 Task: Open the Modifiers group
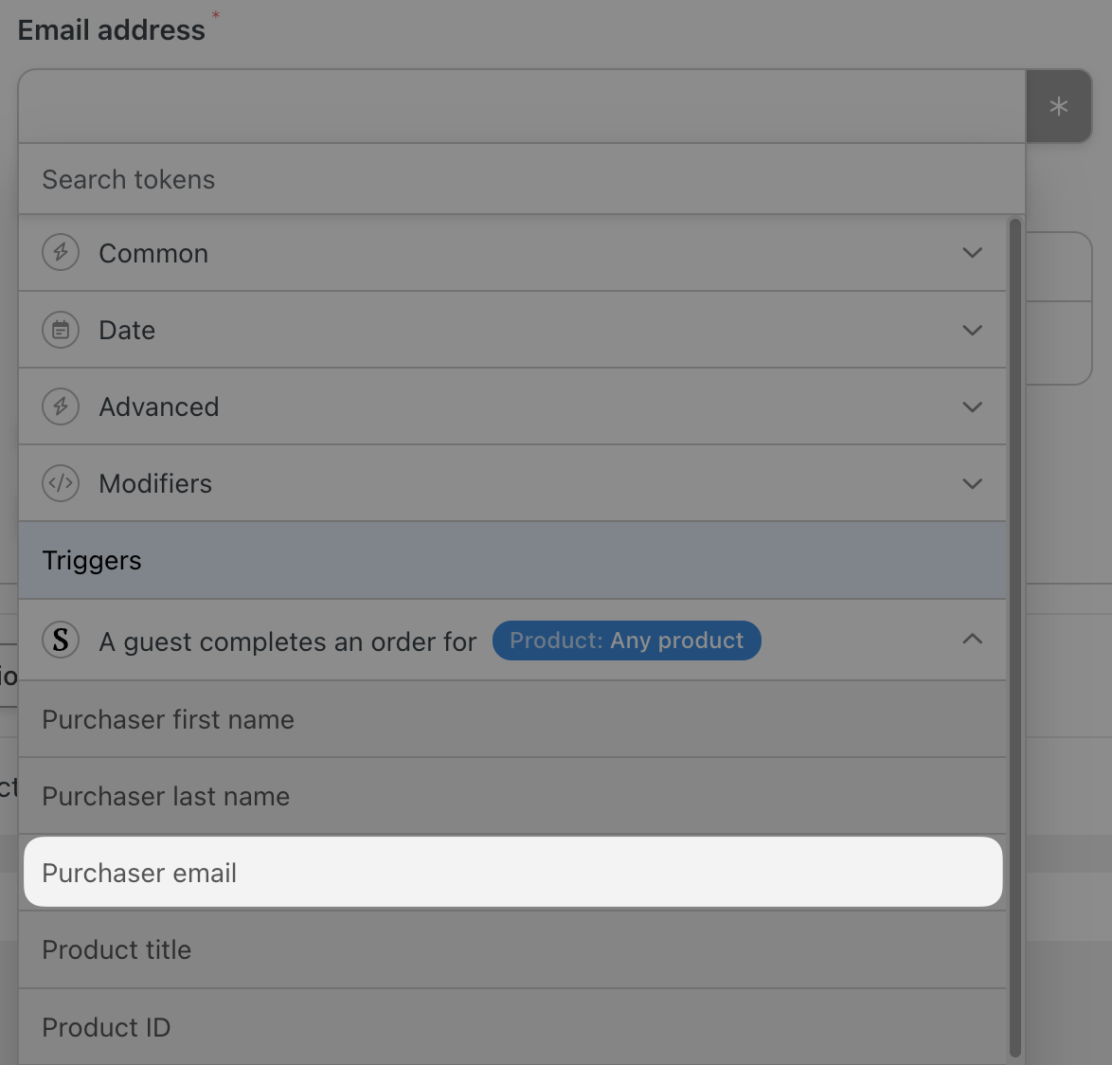click(x=512, y=483)
